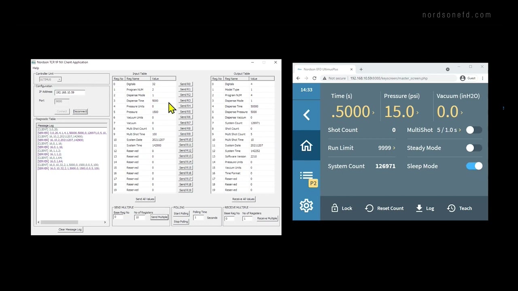Open Vacuum value 0.0 for editing

tap(450, 112)
